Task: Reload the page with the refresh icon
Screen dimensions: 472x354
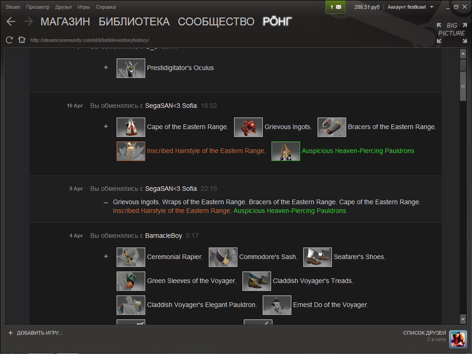Action: (x=9, y=40)
